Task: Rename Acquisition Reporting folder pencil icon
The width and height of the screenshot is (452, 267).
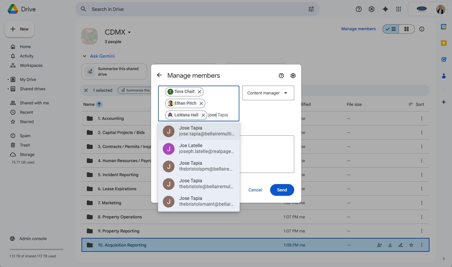Action: point(401,245)
